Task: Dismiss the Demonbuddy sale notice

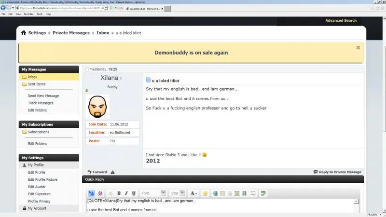Action: (x=358, y=47)
